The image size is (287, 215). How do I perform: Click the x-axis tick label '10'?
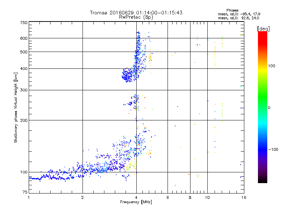tap(207, 197)
